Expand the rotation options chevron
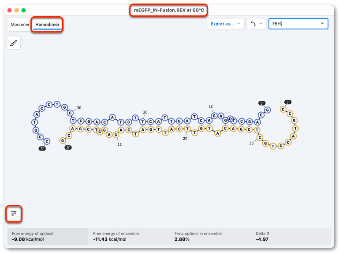339x253 pixels. click(x=261, y=24)
